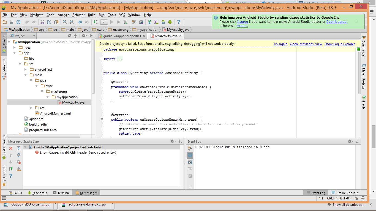The image size is (376, 211).
Task: Click the Open folder toolbar icon
Action: tap(5, 22)
